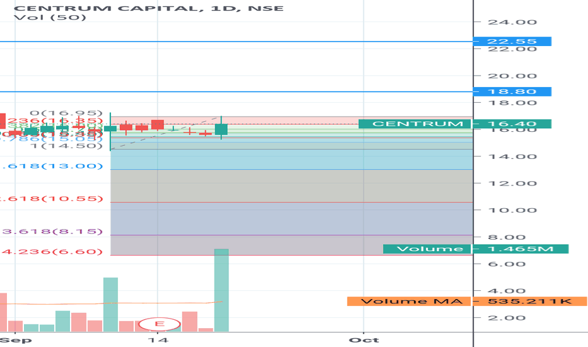Viewport: 588px width, 347px height.
Task: Click the .618(10.55) red Fibonacci label
Action: click(52, 199)
